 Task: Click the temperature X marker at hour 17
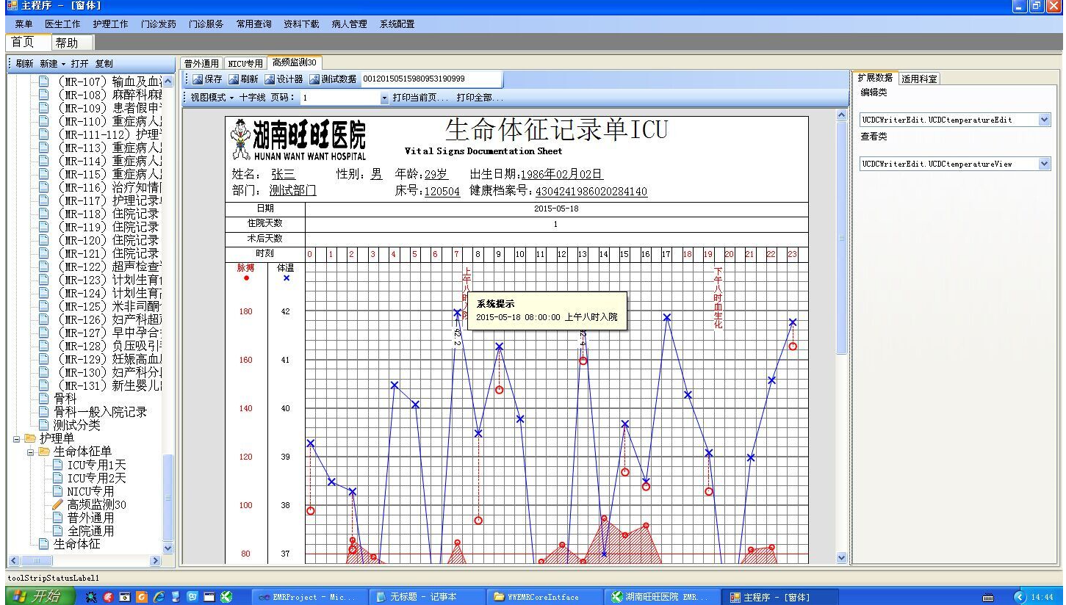point(667,317)
